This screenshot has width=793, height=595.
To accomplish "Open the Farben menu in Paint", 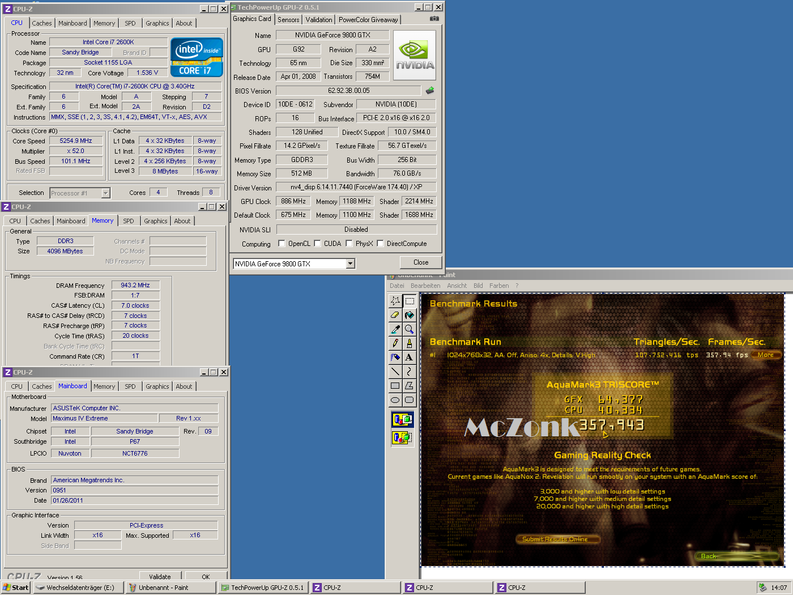I will tap(499, 286).
